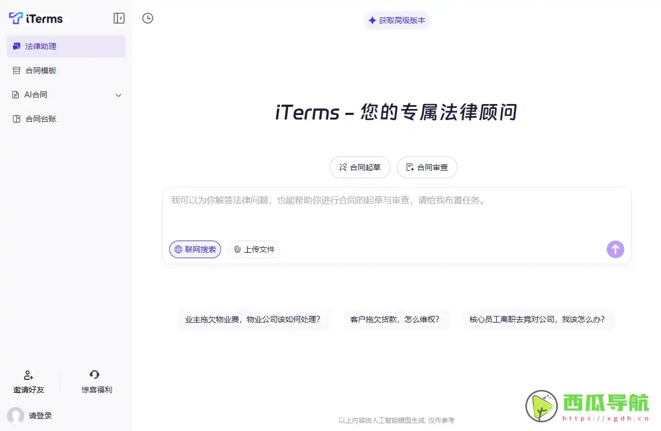Switch to 合同起草 contract drafting mode
The width and height of the screenshot is (661, 431).
tap(359, 167)
